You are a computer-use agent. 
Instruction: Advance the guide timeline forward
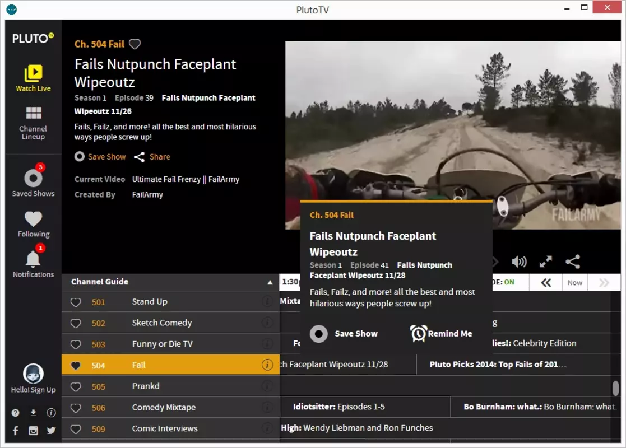[604, 283]
